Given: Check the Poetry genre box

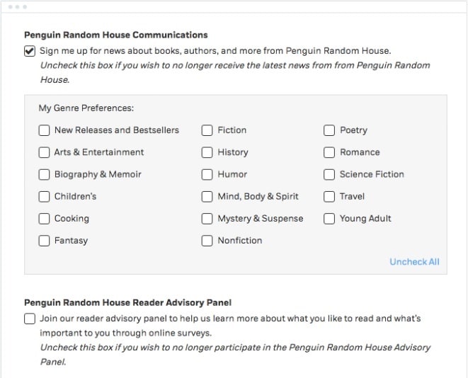Looking at the screenshot, I should (329, 130).
